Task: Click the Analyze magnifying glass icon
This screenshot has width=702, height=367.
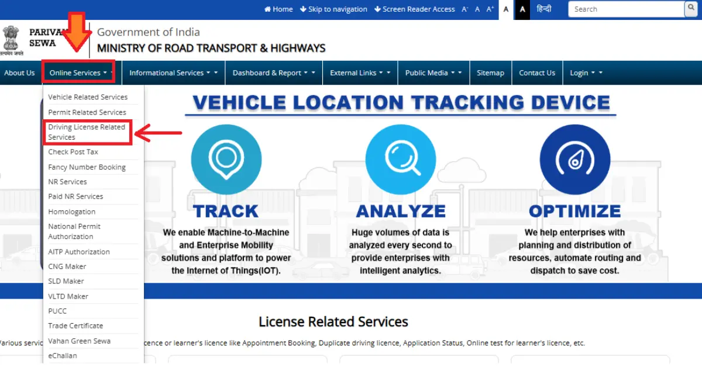Action: click(x=400, y=159)
